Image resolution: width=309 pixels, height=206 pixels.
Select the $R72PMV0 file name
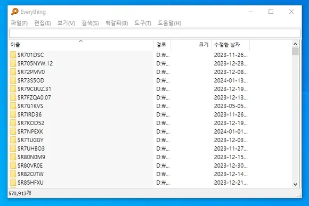(31, 72)
